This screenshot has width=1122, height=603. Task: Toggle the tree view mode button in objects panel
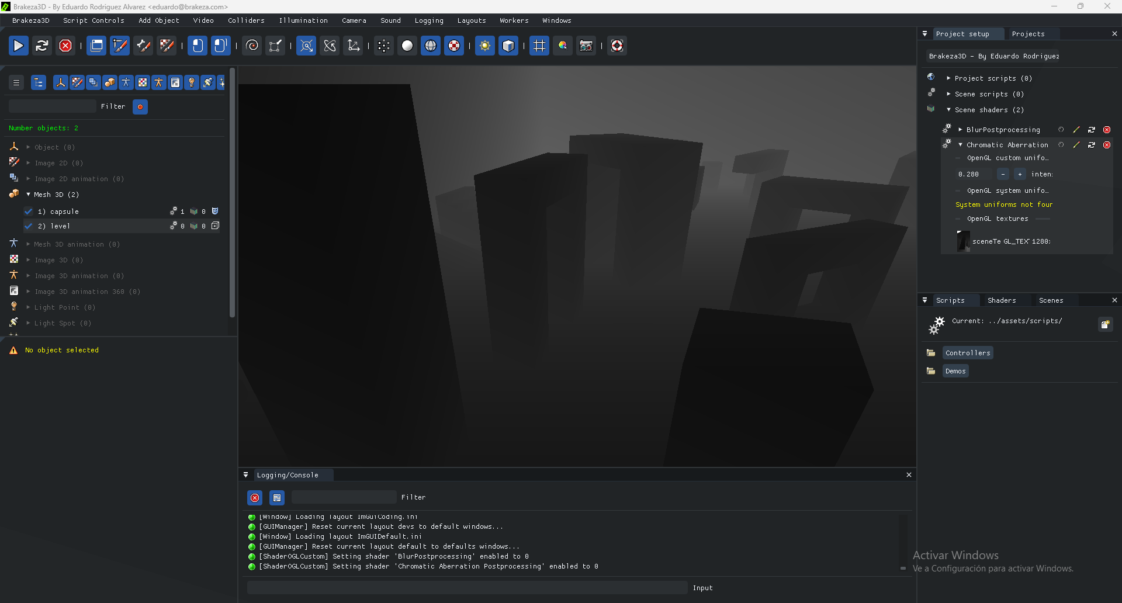point(39,83)
